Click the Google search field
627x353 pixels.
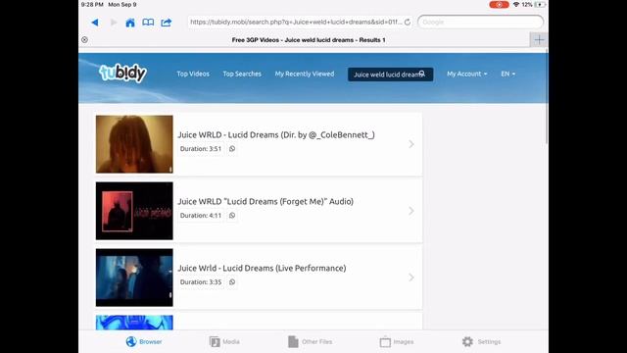tap(480, 22)
